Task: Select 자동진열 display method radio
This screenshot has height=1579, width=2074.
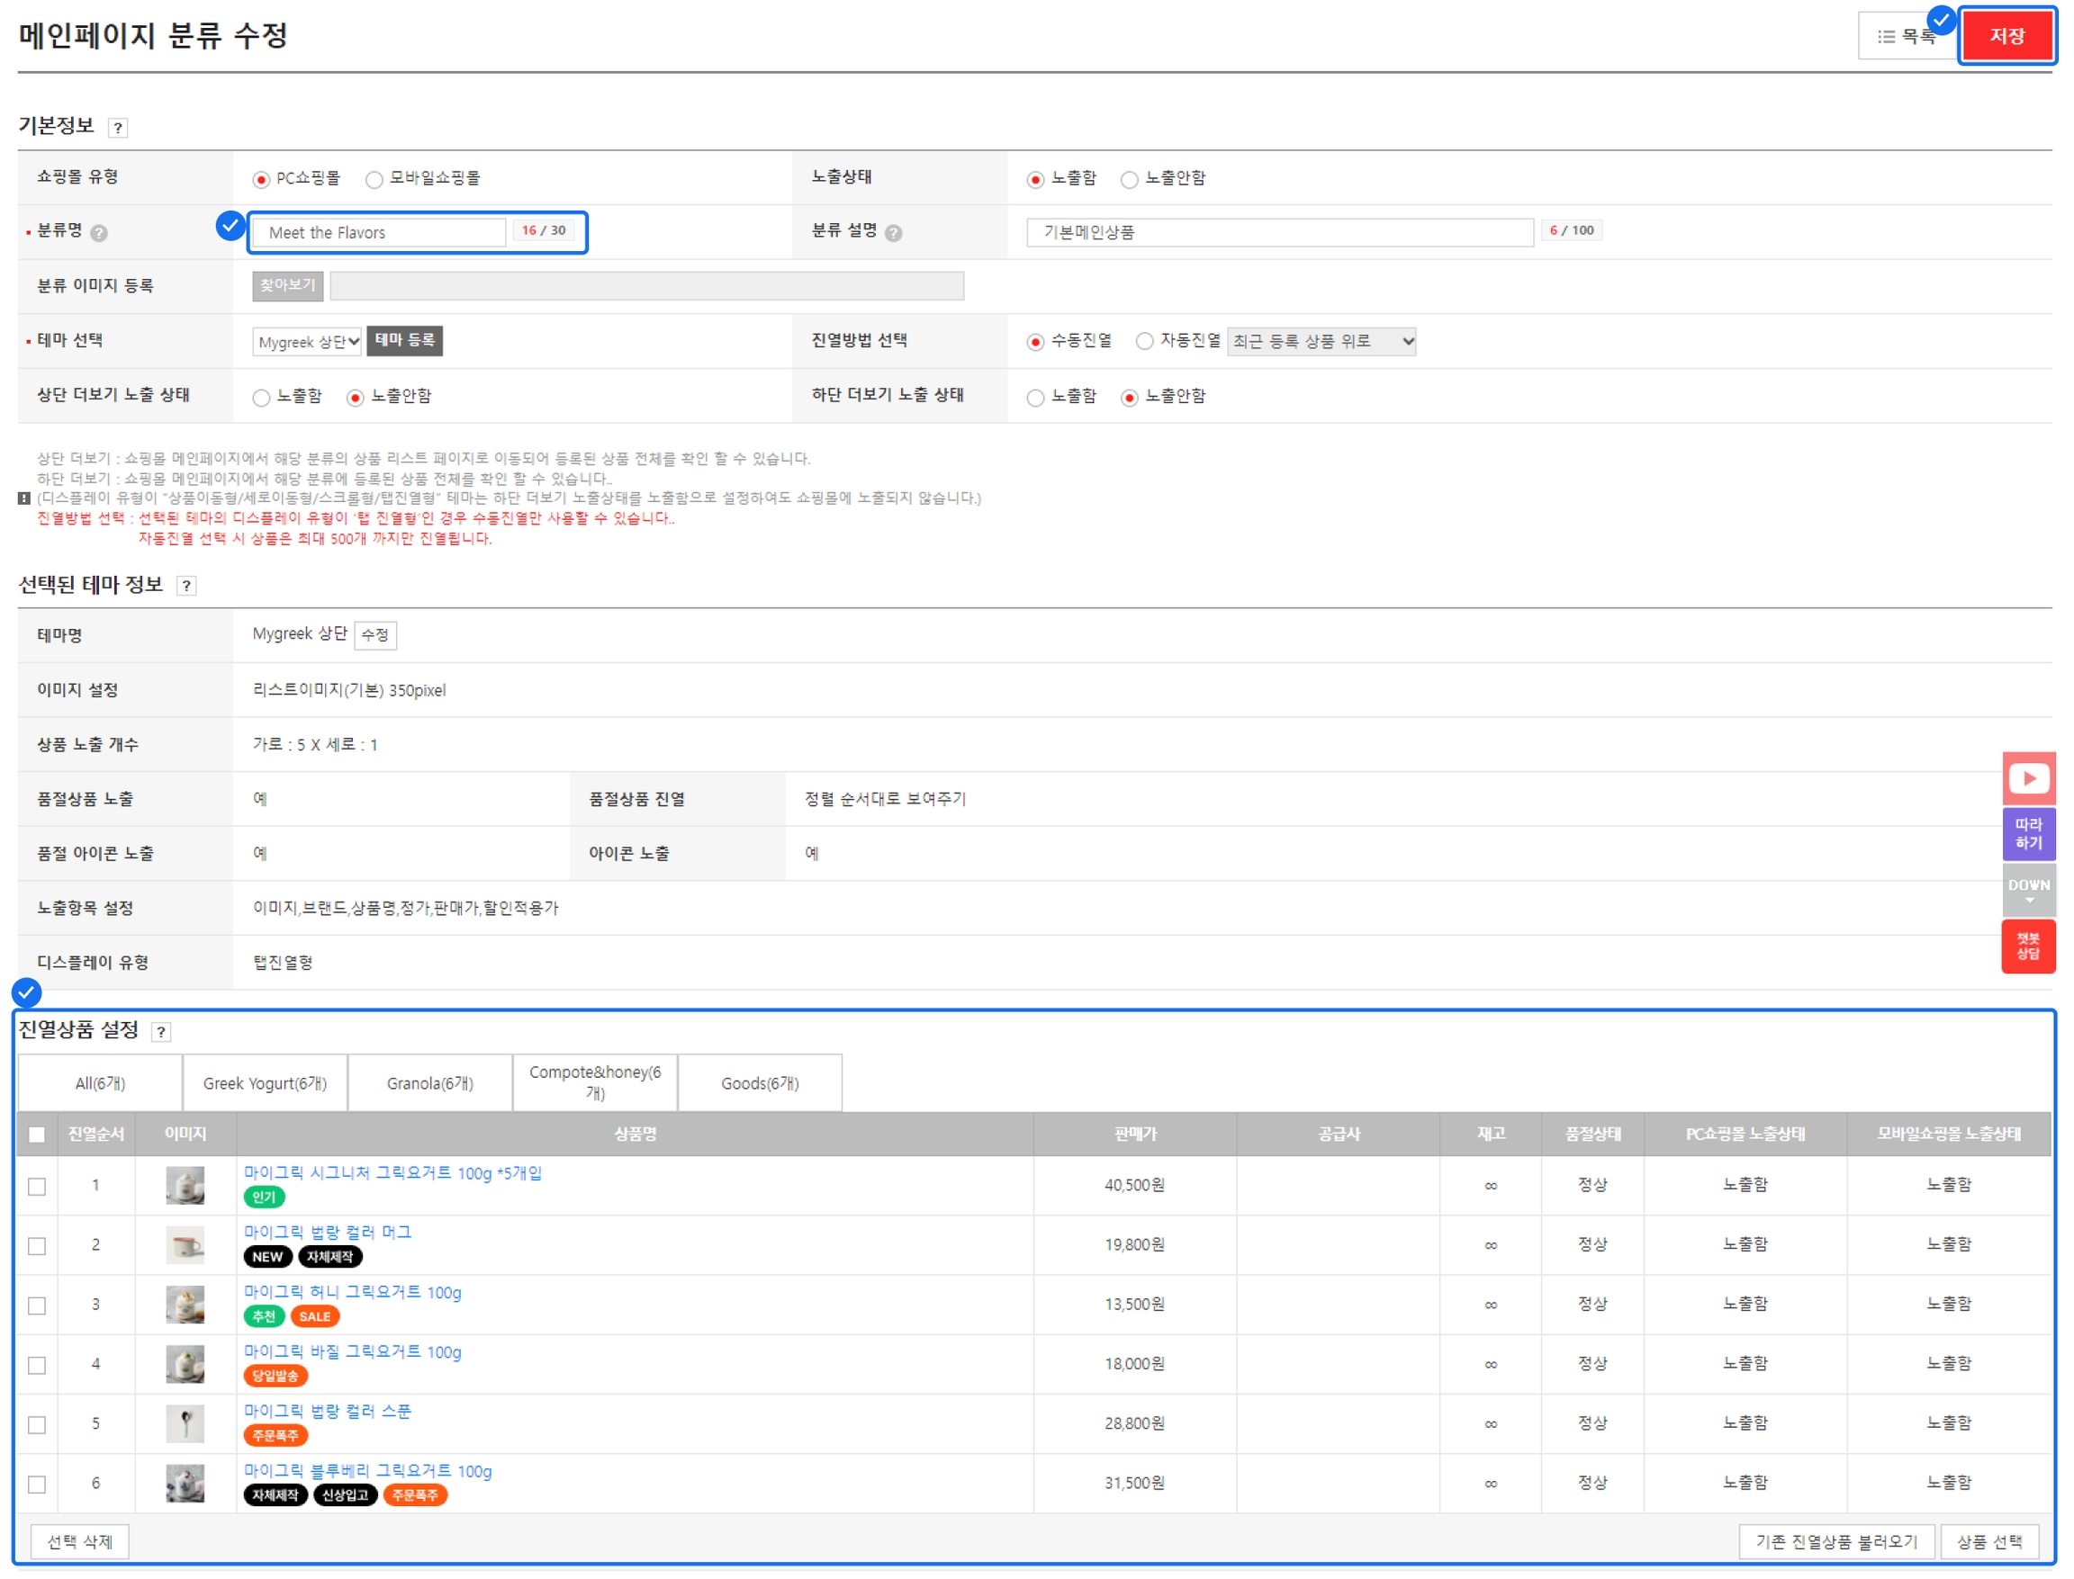Action: tap(1144, 341)
